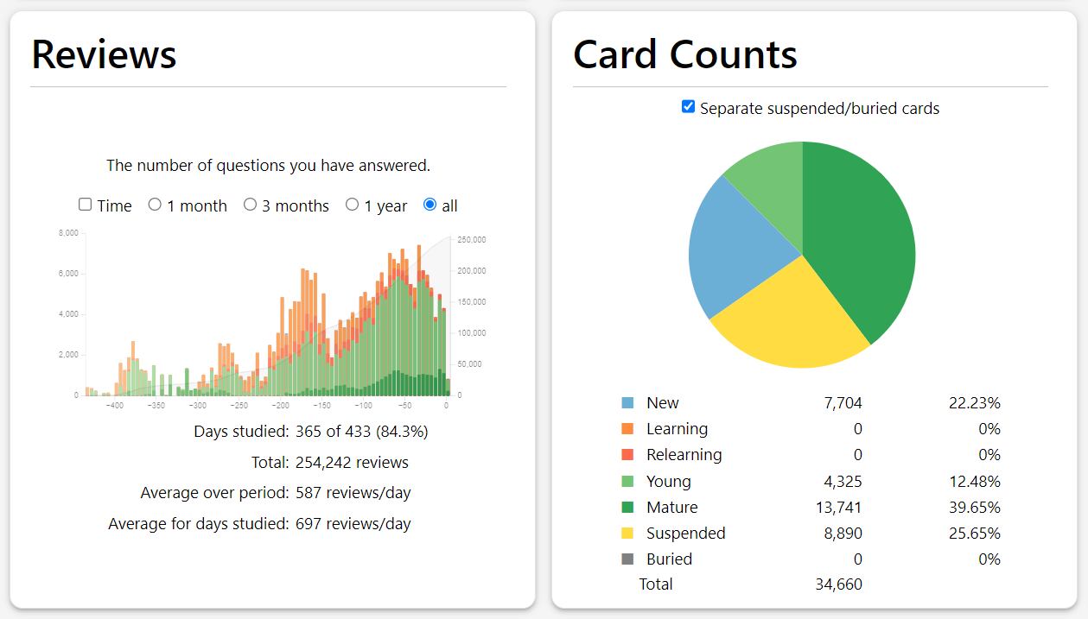The height and width of the screenshot is (619, 1088).
Task: Click the Reviews heading
Action: coord(104,54)
